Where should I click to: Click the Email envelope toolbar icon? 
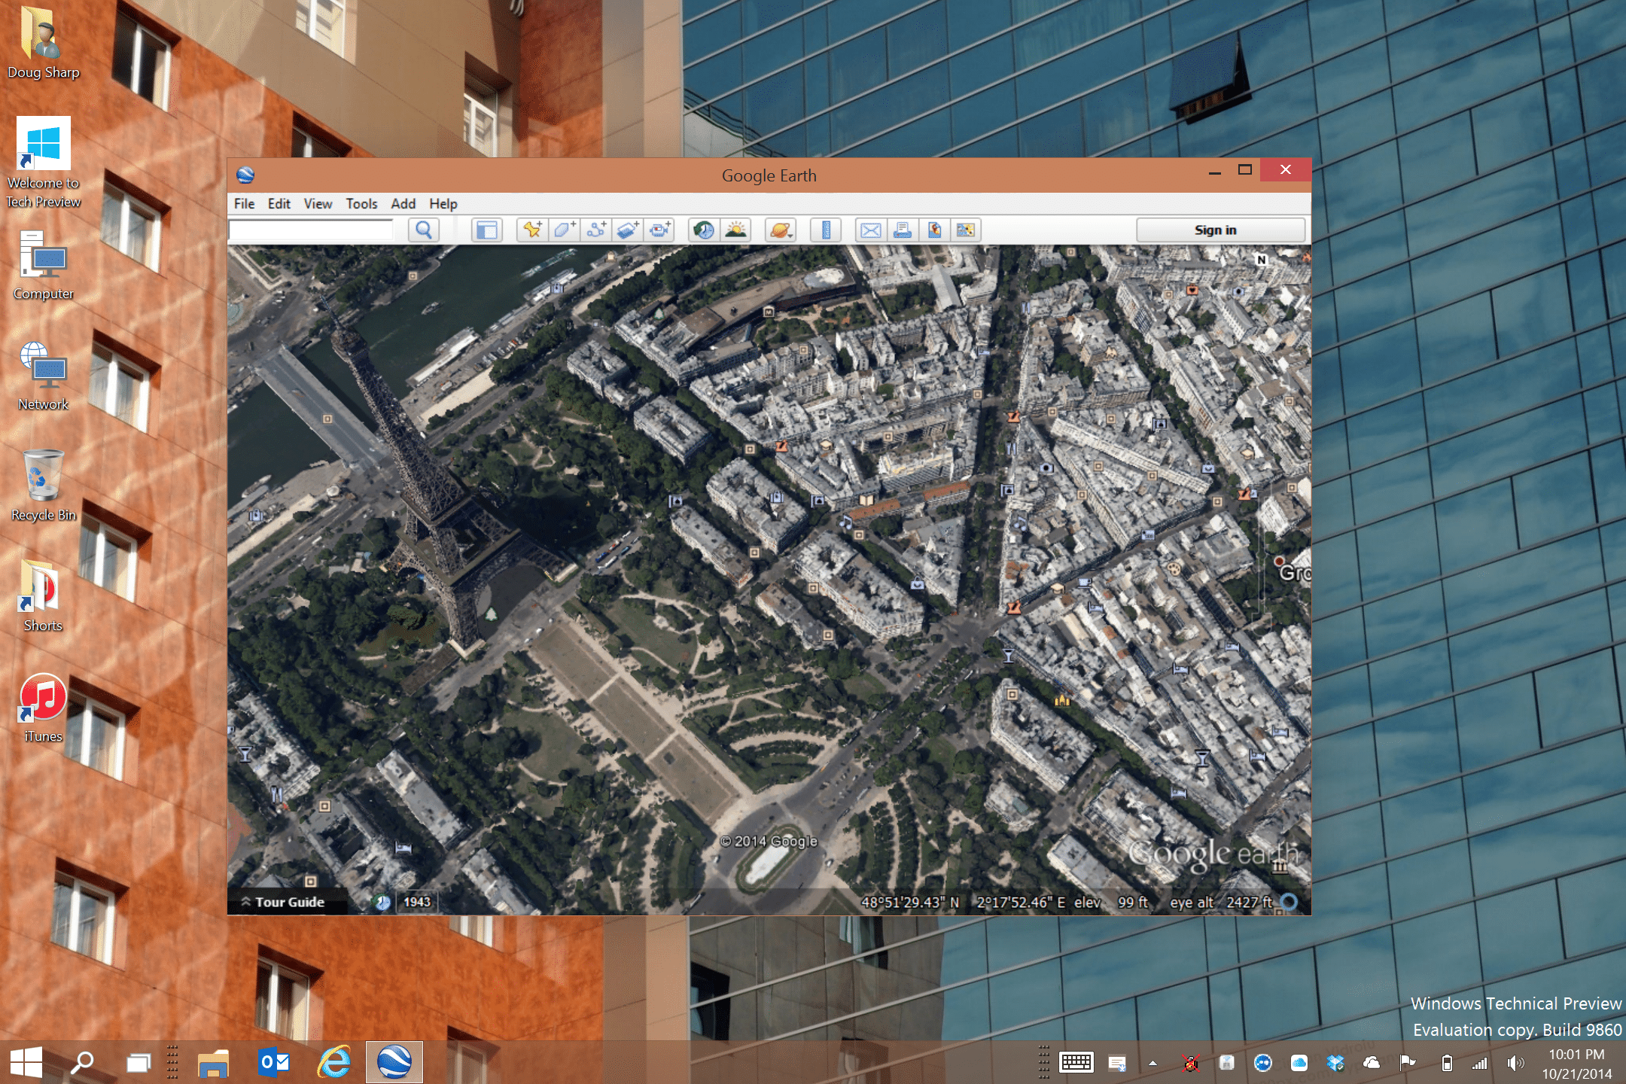[870, 230]
